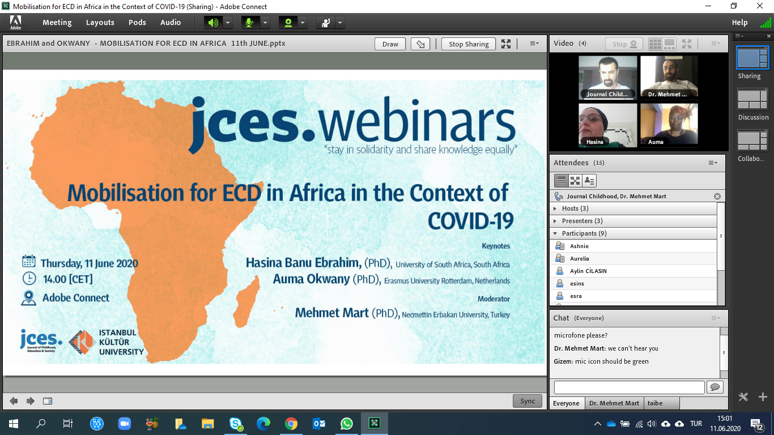The width and height of the screenshot is (774, 435).
Task: Toggle the speaker audio icon
Action: (x=213, y=23)
